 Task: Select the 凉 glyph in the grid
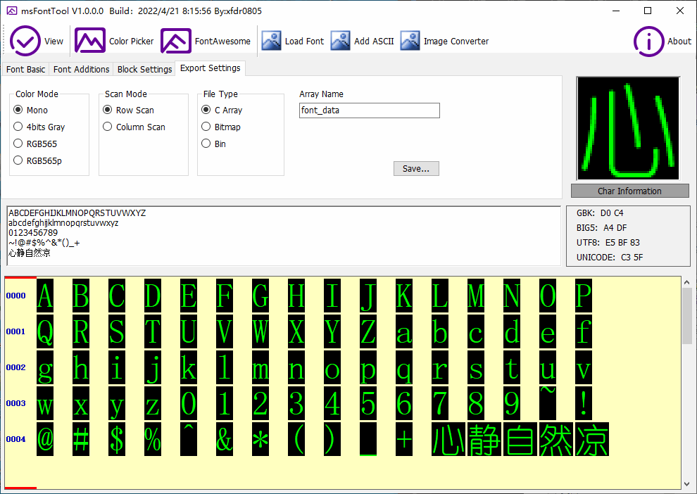pos(591,439)
